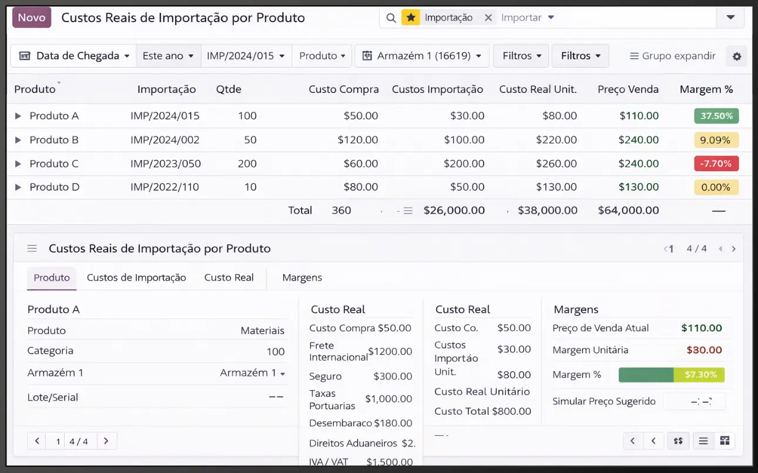The image size is (758, 473).
Task: Expand the Produto D row
Action: [18, 187]
